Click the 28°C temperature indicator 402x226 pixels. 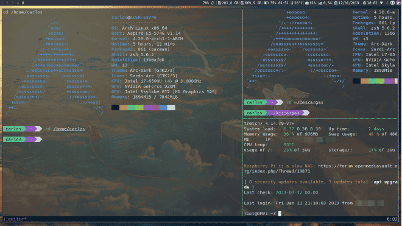pyautogui.click(x=297, y=3)
